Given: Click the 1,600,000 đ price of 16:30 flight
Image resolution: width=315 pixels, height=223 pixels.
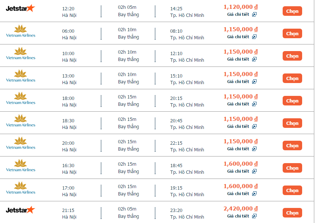Looking at the screenshot, I should [240, 164].
